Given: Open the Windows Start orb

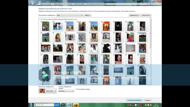Looking at the screenshot, I should [31, 105].
